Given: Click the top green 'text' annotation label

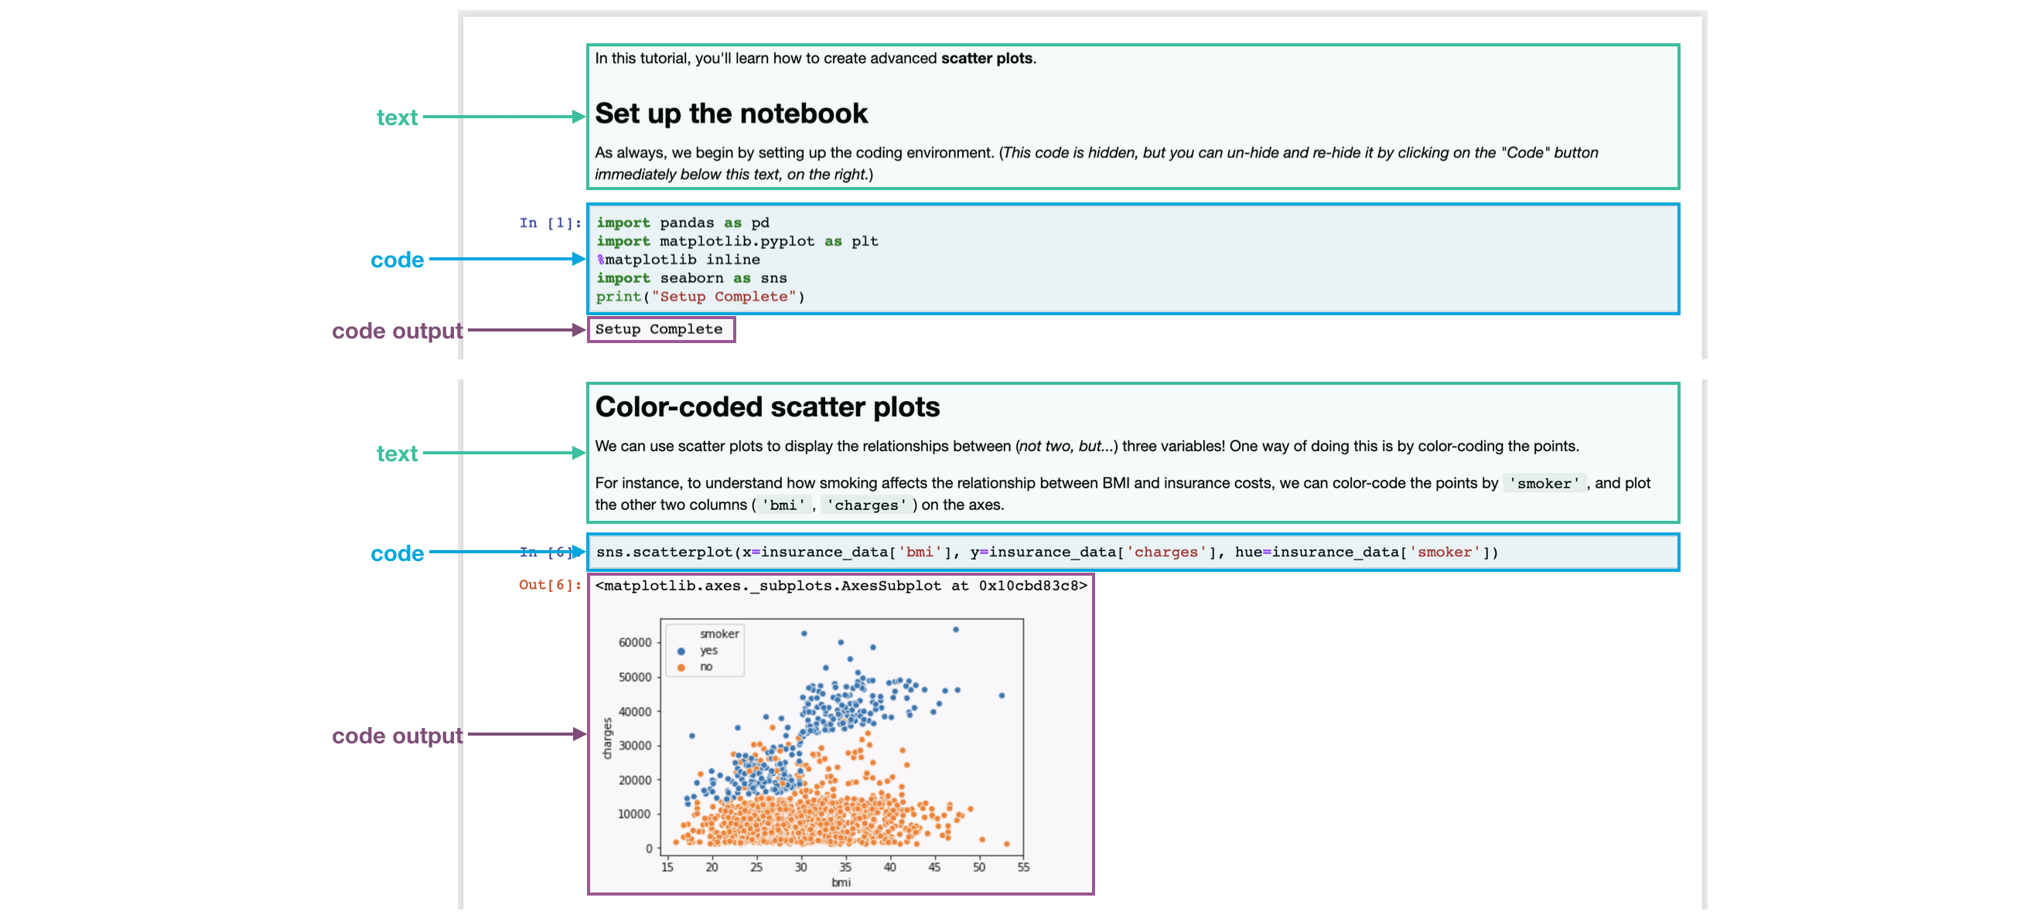Looking at the screenshot, I should [397, 117].
